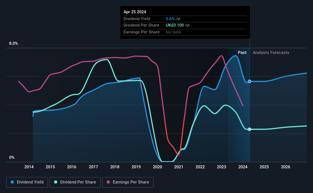Click the 2025 x-axis label

point(264,167)
